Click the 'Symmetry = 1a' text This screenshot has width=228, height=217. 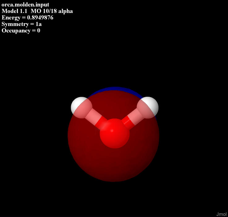22,24
